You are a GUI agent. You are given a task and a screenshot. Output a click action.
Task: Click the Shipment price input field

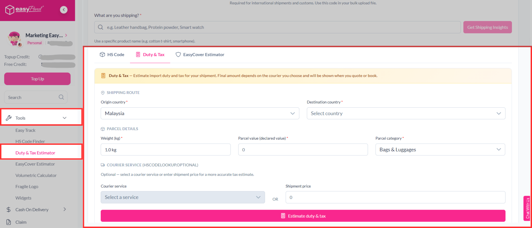click(x=395, y=197)
